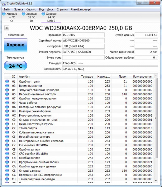This screenshot has width=162, height=187.
Task: Select Disk 2 at 24 °C
Action: click(x=51, y=17)
